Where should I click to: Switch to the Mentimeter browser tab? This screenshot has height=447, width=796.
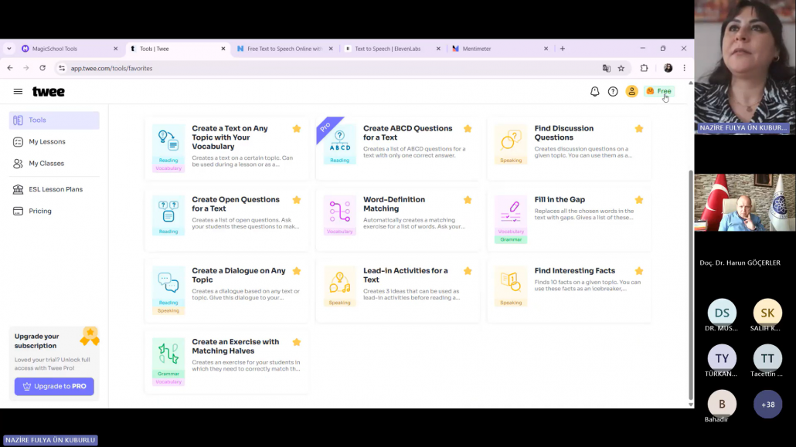click(495, 49)
